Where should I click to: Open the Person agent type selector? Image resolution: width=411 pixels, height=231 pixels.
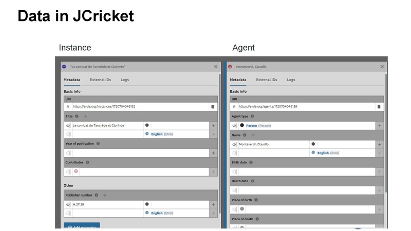[x=251, y=125]
